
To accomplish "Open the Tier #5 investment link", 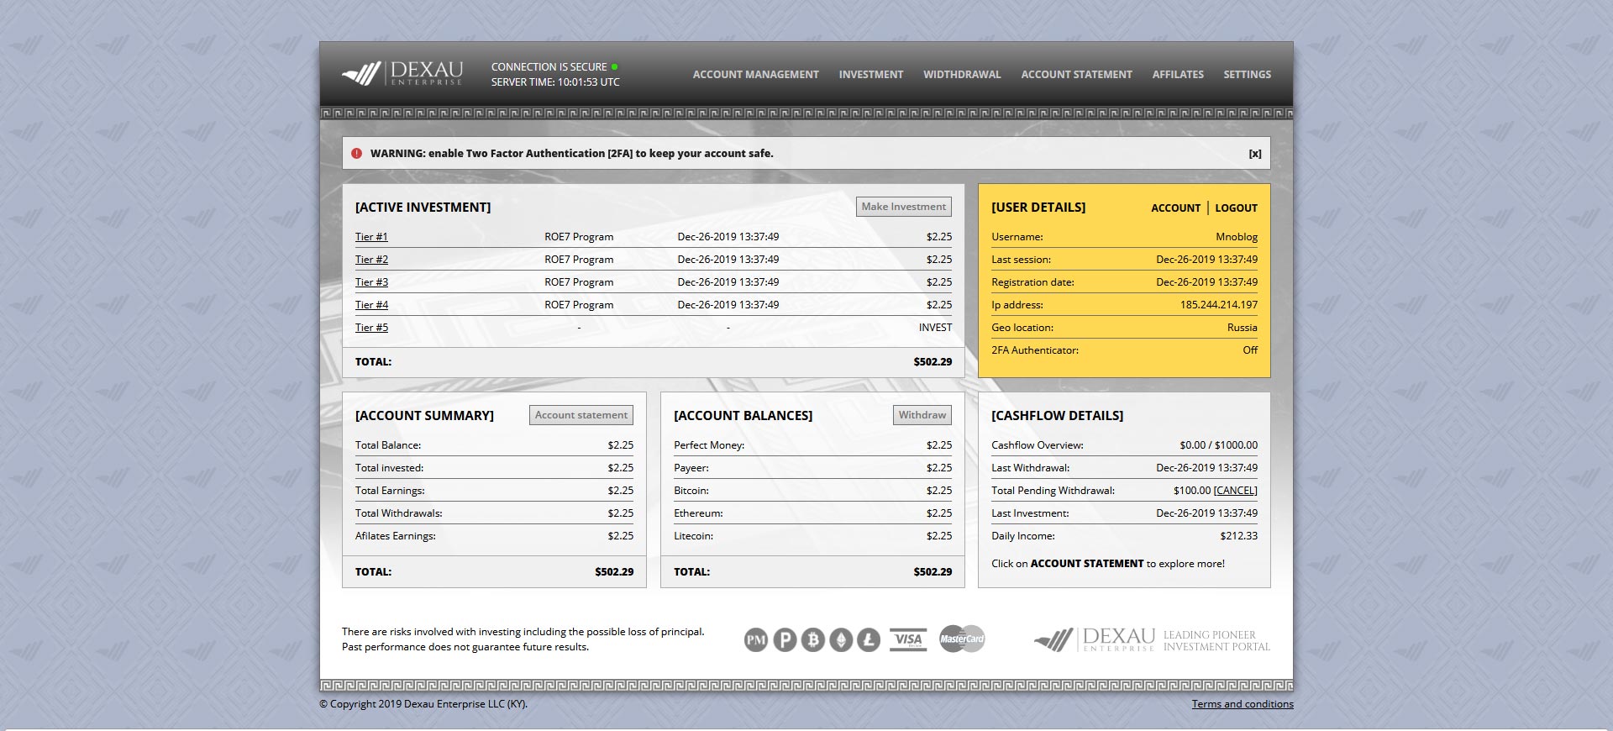I will 371,328.
